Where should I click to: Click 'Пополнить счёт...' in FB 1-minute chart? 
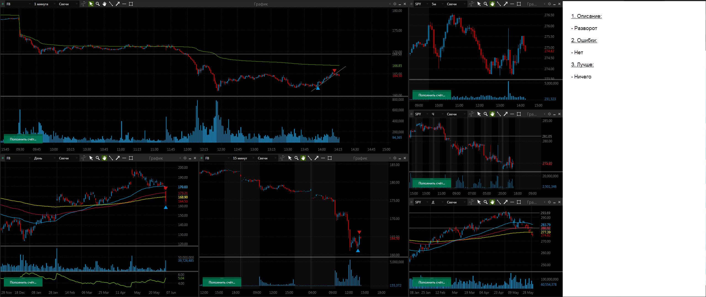tap(23, 139)
